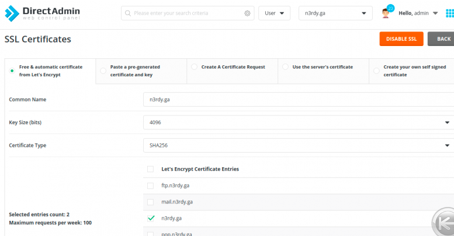The image size is (454, 236).
Task: Click the Certificate Type label
Action: pos(27,145)
